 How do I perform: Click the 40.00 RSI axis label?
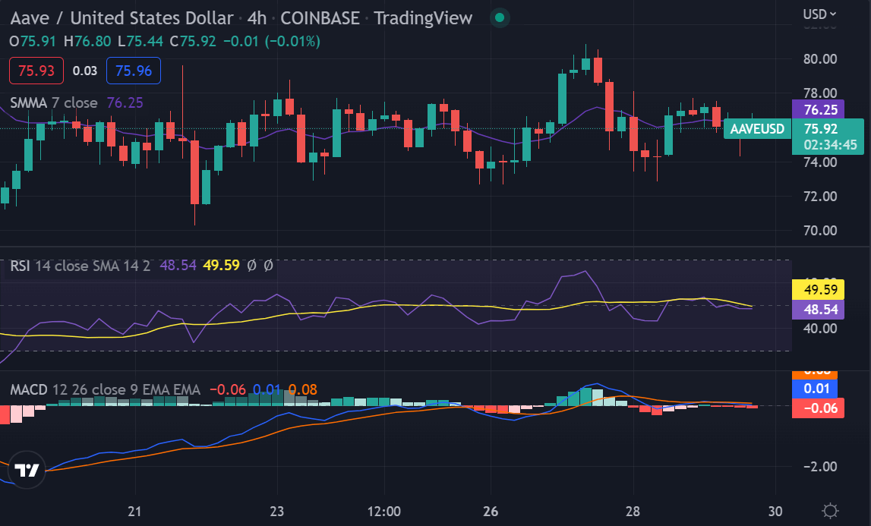point(820,328)
